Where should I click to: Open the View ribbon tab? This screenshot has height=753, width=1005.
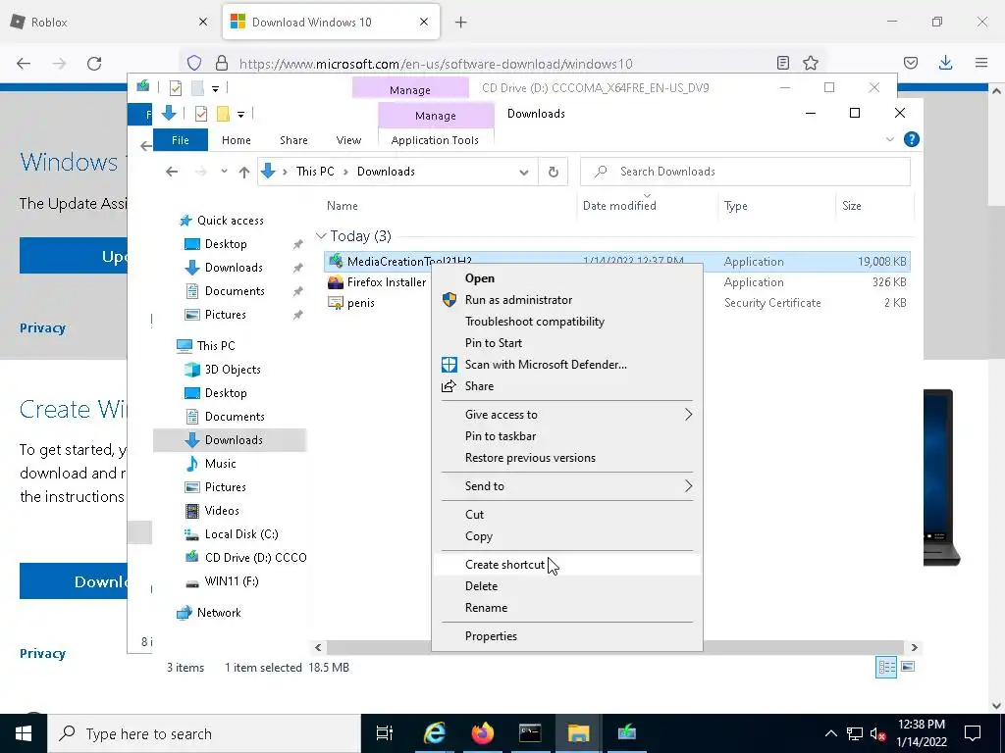348,139
